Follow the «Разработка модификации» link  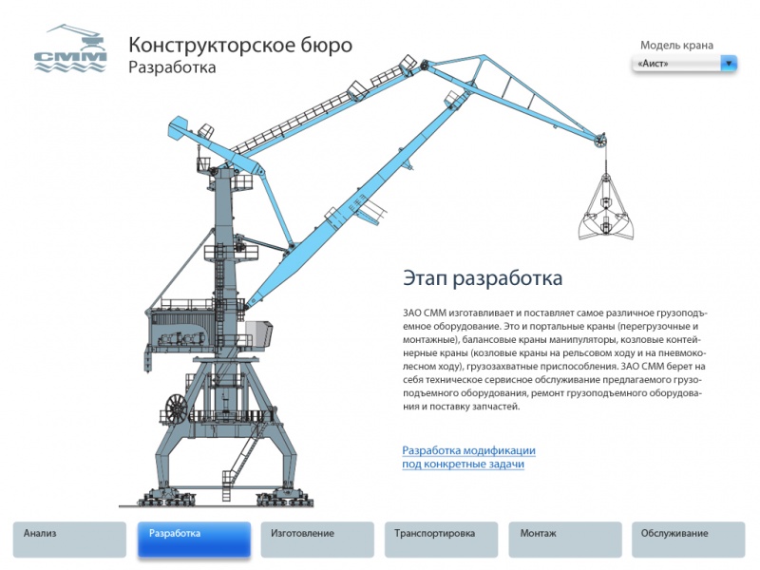[x=469, y=449]
